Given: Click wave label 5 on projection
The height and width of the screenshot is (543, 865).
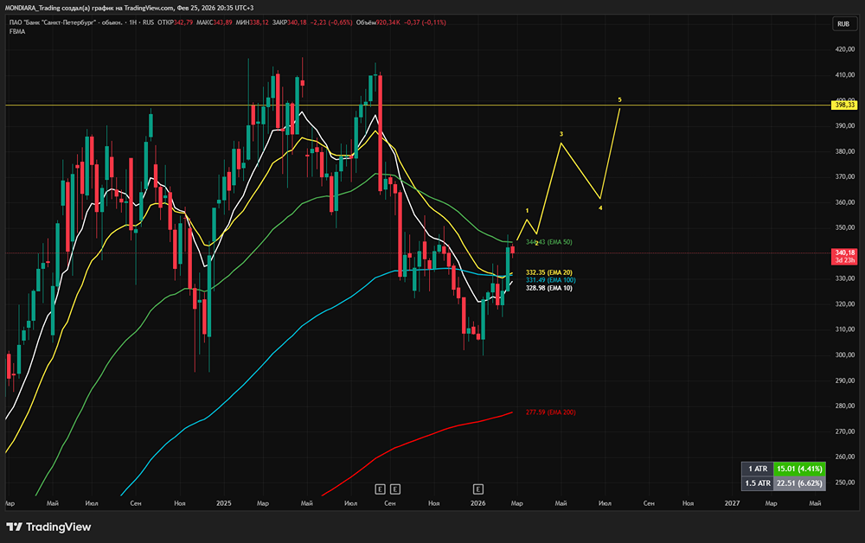Looking at the screenshot, I should coord(619,99).
